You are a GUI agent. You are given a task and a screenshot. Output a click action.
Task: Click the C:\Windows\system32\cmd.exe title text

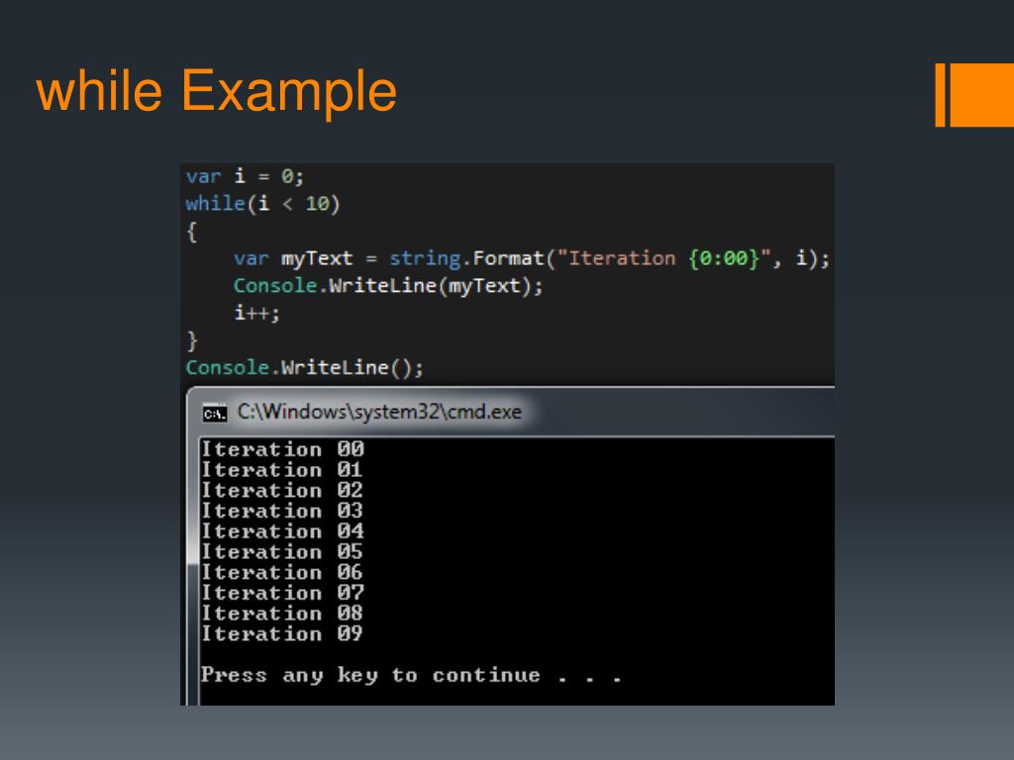(379, 412)
